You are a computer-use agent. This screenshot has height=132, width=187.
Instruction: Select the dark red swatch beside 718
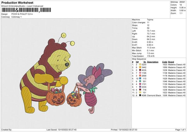[140, 90]
